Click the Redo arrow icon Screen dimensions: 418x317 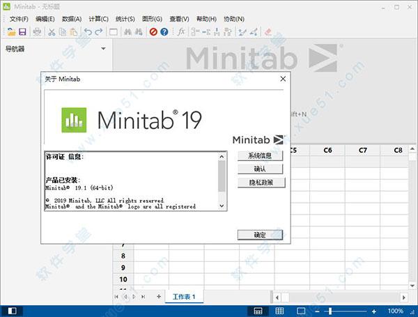pyautogui.click(x=99, y=32)
